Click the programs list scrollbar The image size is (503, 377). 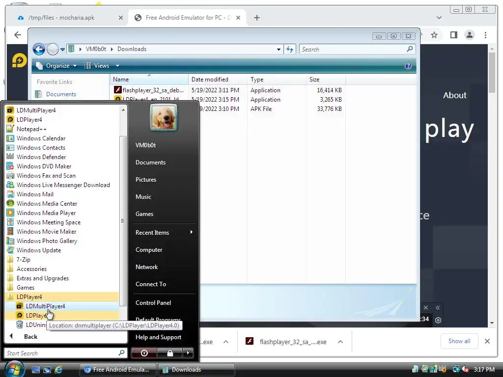coord(122,220)
